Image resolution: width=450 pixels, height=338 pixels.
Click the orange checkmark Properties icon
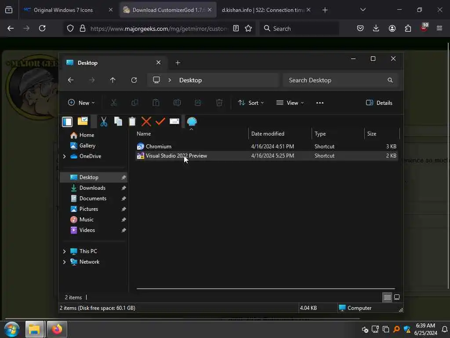tap(160, 121)
